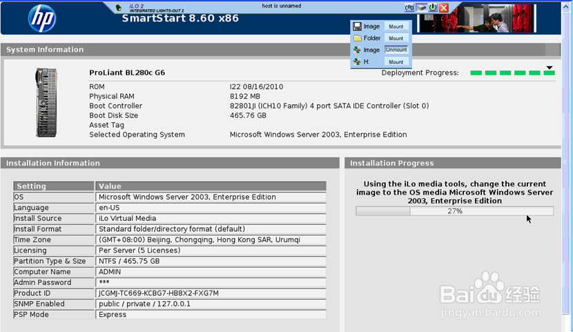Click the green power button icon
The height and width of the screenshot is (332, 573).
pos(433,8)
